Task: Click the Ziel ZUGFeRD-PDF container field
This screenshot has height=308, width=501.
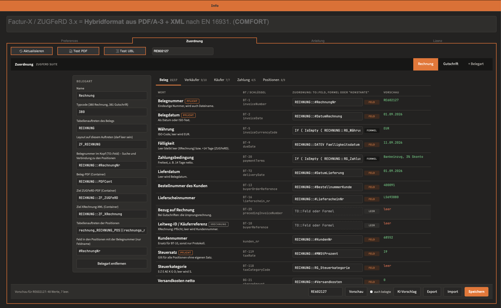Action: pyautogui.click(x=112, y=198)
